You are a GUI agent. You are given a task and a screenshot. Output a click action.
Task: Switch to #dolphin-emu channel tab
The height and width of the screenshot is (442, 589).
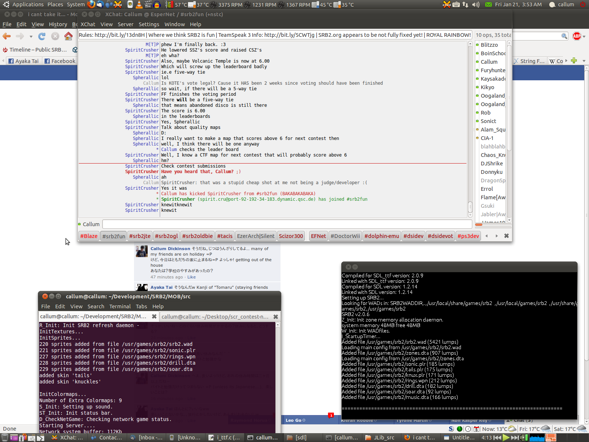(381, 236)
